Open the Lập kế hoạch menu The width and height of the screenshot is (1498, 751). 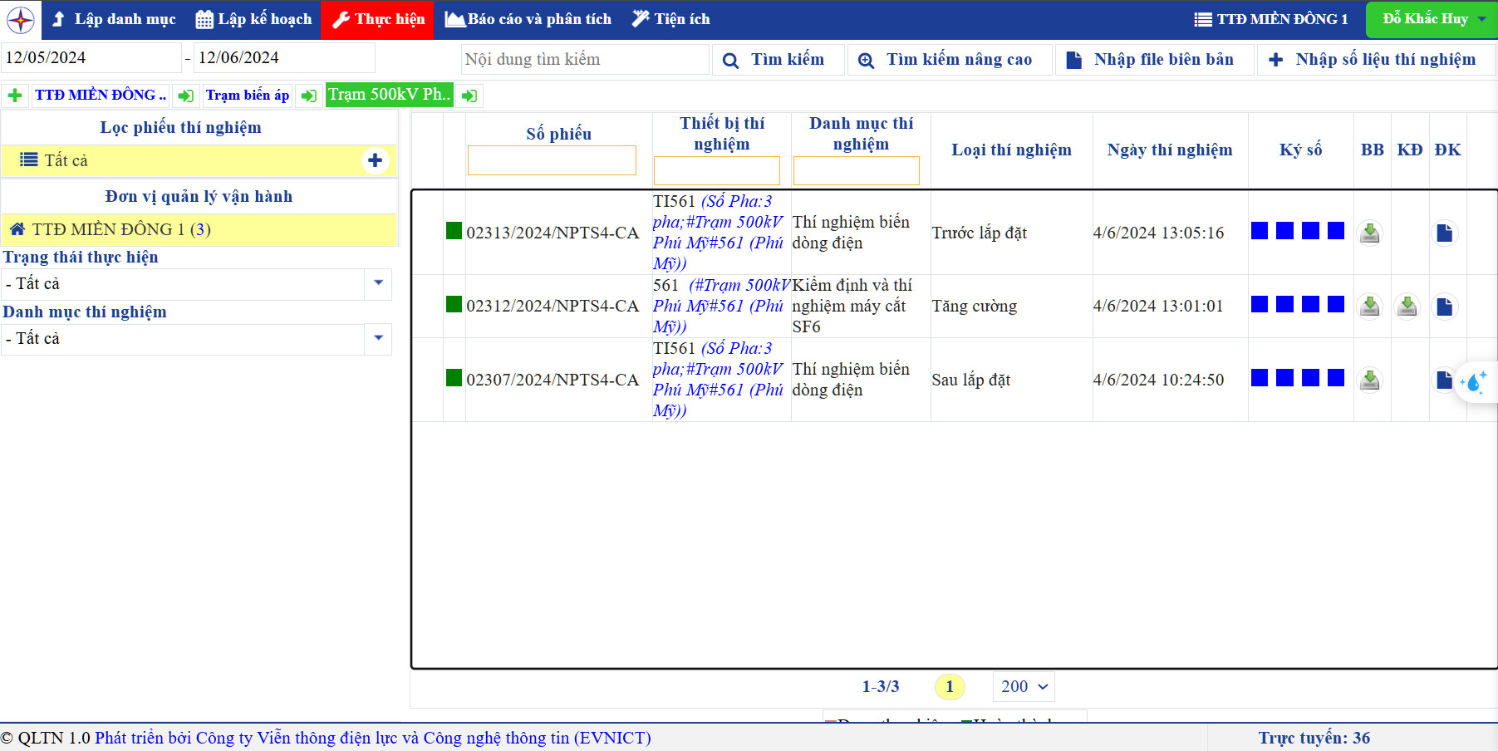[x=254, y=19]
